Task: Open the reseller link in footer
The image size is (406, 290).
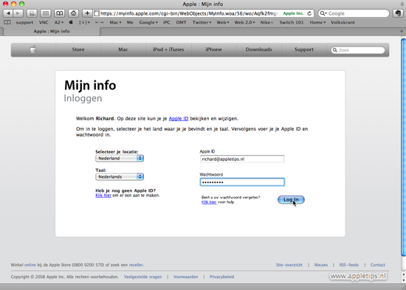Action: point(136,265)
